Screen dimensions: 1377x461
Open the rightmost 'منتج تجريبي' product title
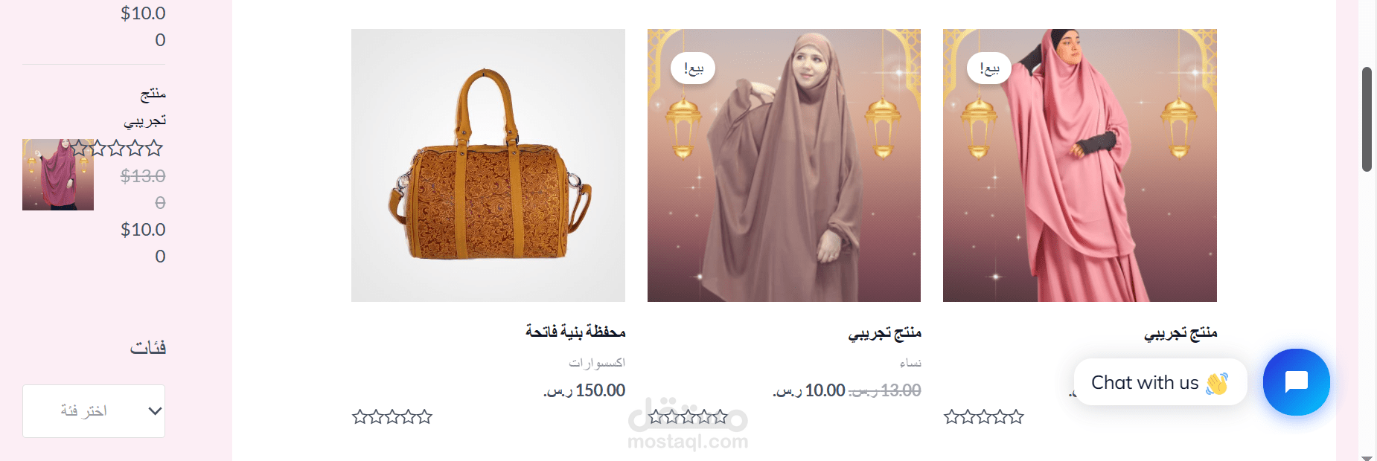pos(1180,332)
